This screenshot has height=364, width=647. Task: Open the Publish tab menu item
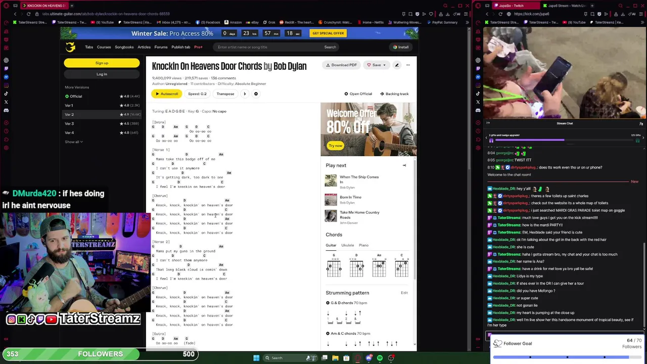[180, 47]
